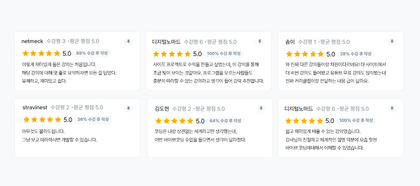Pin the 디지털노마드 review about 바이브 코딩
Screen dimensions: 420x186
click(x=392, y=109)
